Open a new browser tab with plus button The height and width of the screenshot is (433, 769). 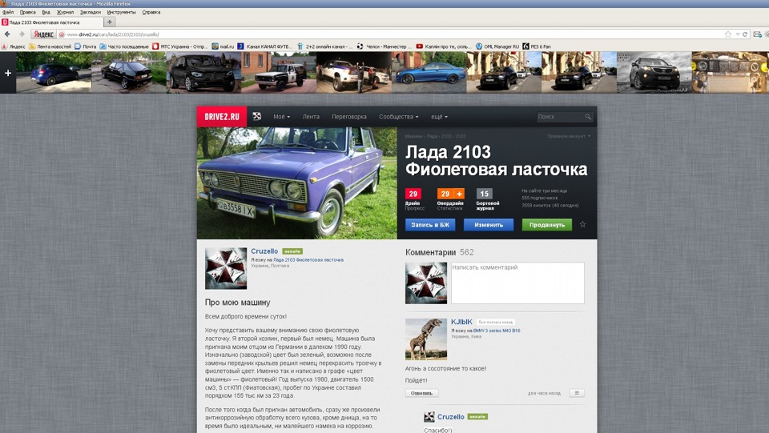[x=110, y=22]
